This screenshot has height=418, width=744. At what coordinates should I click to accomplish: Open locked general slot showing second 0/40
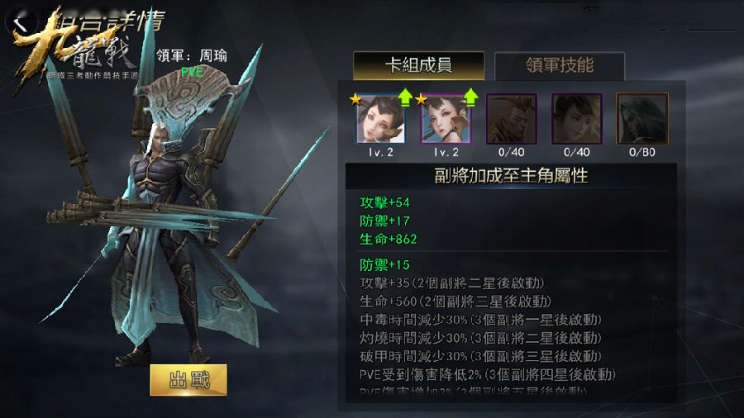point(576,119)
